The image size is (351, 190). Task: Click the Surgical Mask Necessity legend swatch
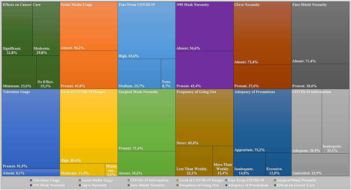(x=275, y=180)
